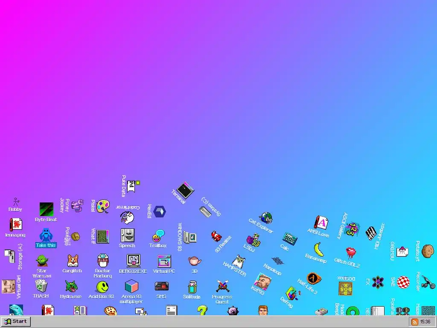The height and width of the screenshot is (328, 437).
Task: Launch DERG32.EXE
Action: click(133, 261)
